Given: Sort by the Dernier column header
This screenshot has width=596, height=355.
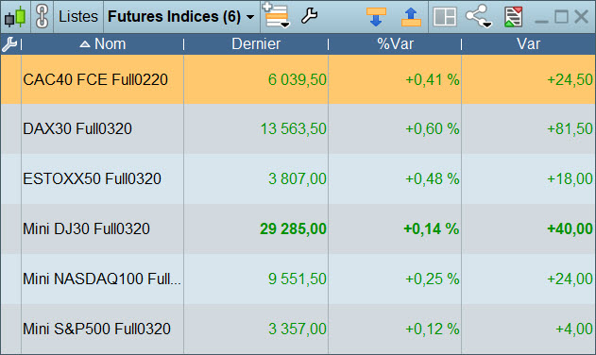Looking at the screenshot, I should (256, 44).
